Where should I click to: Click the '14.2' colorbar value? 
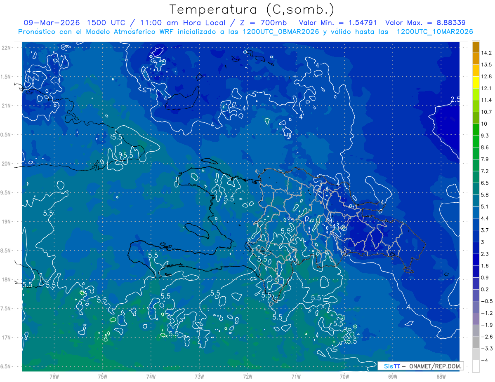486,53
